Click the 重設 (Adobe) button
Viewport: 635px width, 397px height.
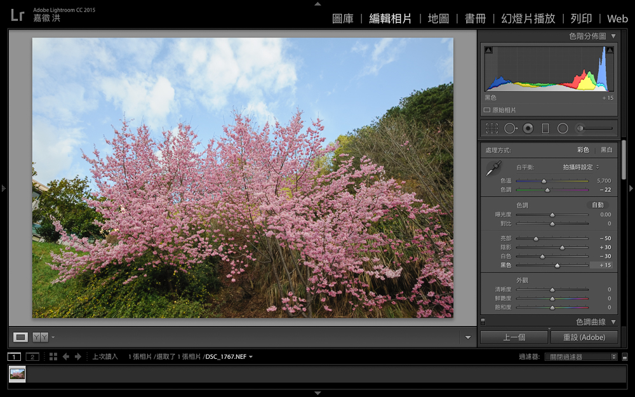[x=584, y=337]
